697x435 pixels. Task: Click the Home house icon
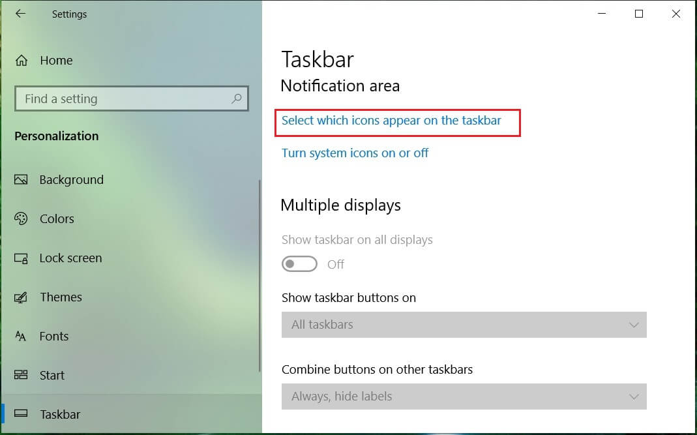coord(22,60)
